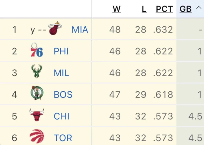
Task: Select Chicago's 4.5 GB cell
Action: pyautogui.click(x=195, y=116)
